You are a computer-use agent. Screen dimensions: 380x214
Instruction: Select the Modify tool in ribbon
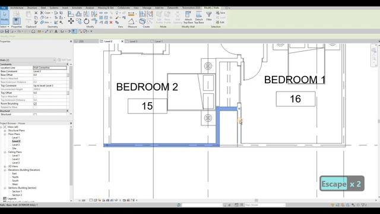(x=5, y=17)
